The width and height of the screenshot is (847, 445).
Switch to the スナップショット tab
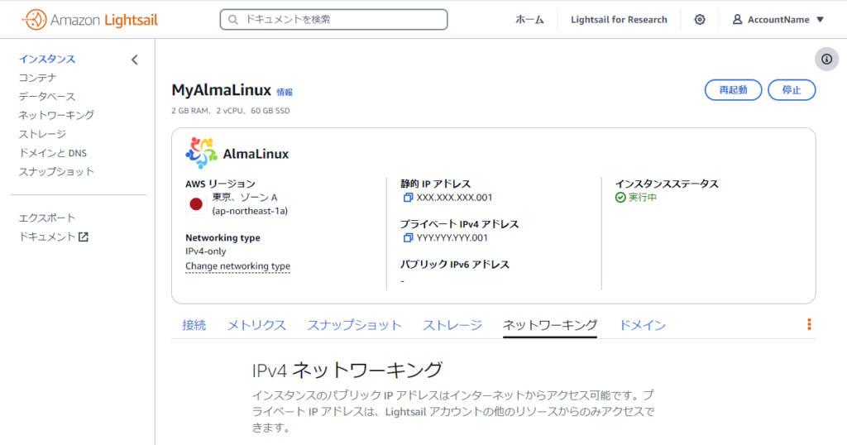(354, 325)
